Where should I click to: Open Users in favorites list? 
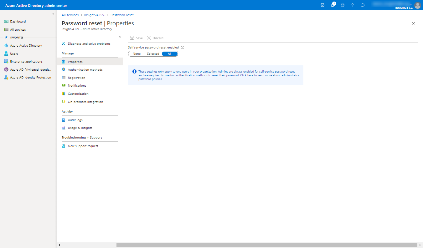pos(14,54)
